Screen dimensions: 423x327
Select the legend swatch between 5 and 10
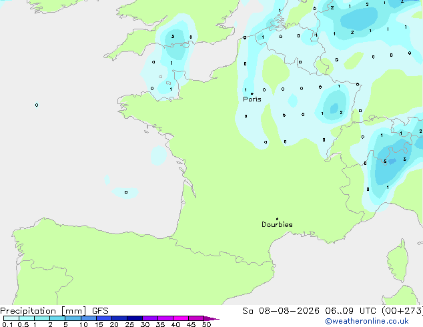tap(73, 318)
